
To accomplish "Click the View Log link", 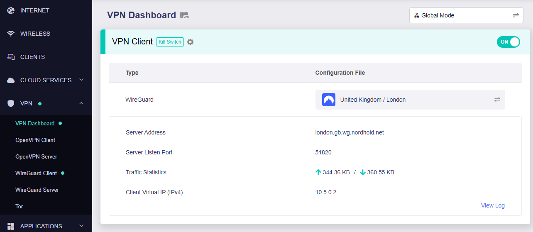I will tap(493, 205).
